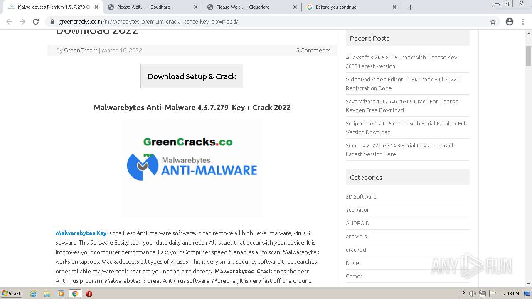
Task: Click the scrollbar up arrow
Action: pyautogui.click(x=529, y=33)
